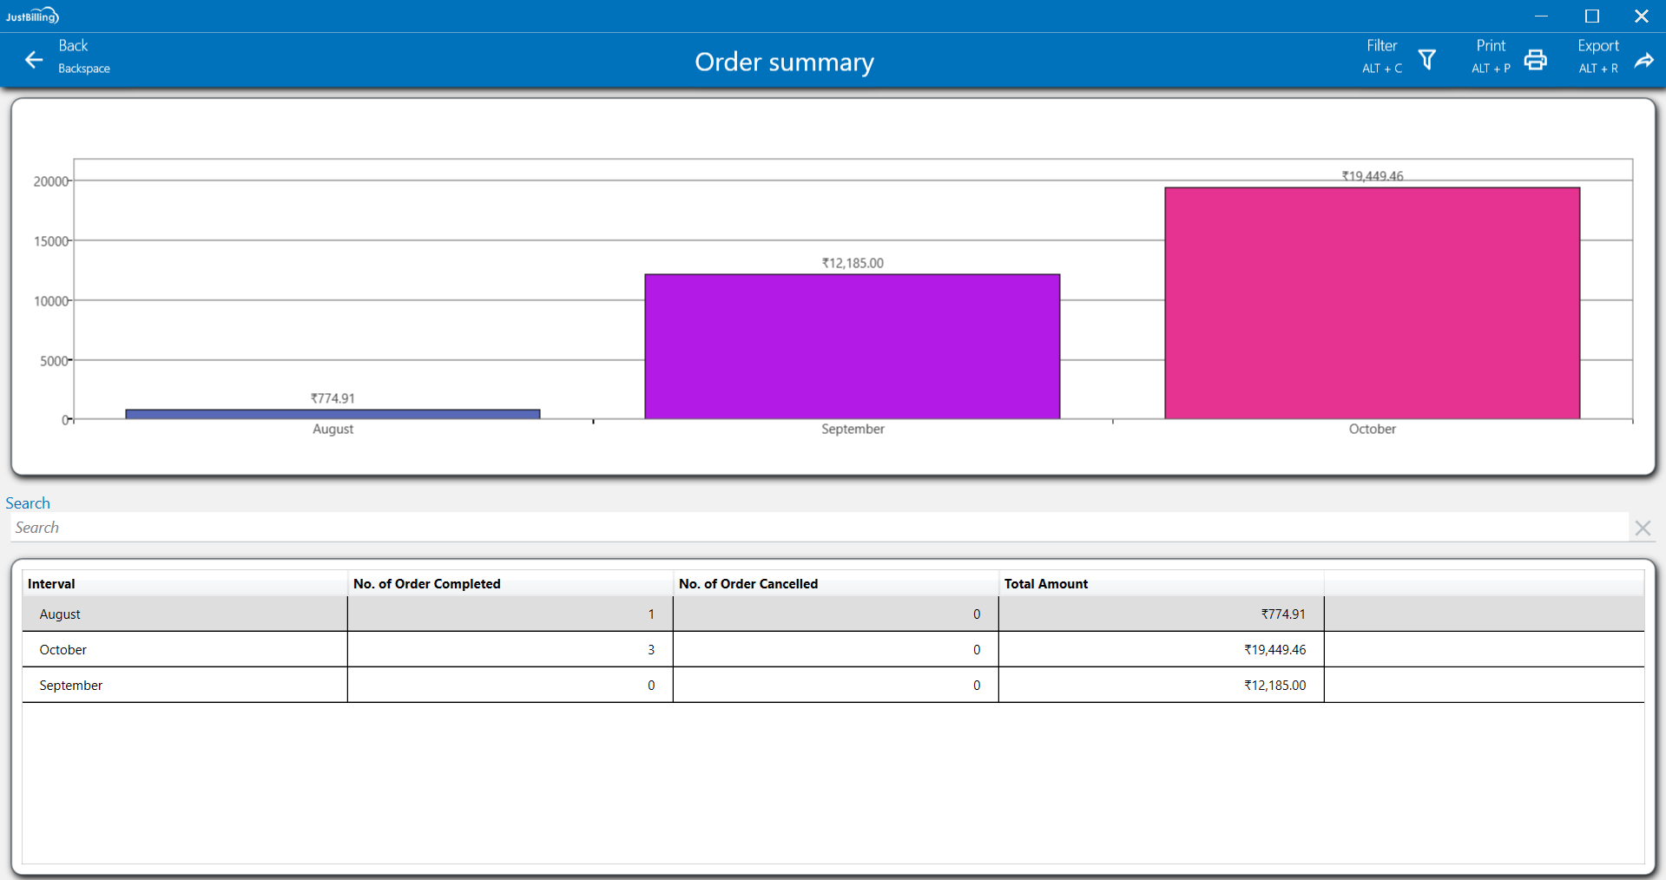Click the Back arrow icon

(34, 60)
